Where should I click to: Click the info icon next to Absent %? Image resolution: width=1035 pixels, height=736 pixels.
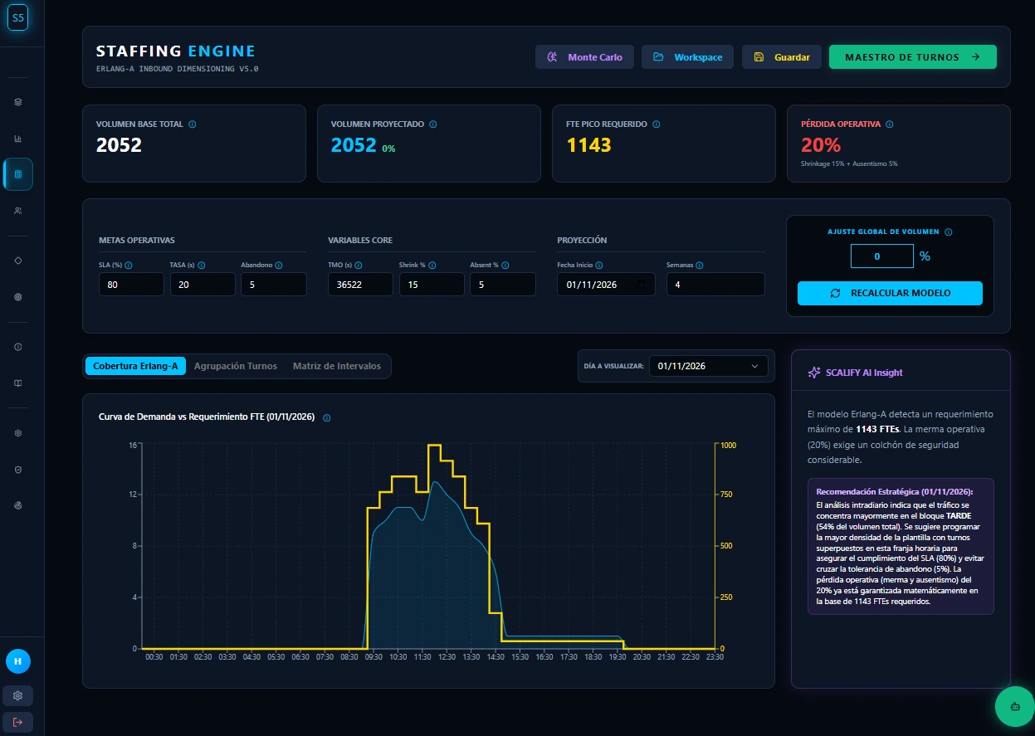click(506, 266)
